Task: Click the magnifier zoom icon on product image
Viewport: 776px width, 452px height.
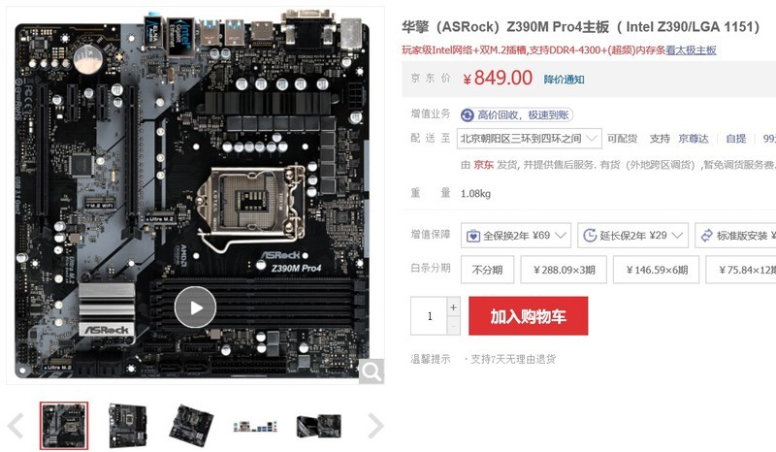Action: [372, 371]
